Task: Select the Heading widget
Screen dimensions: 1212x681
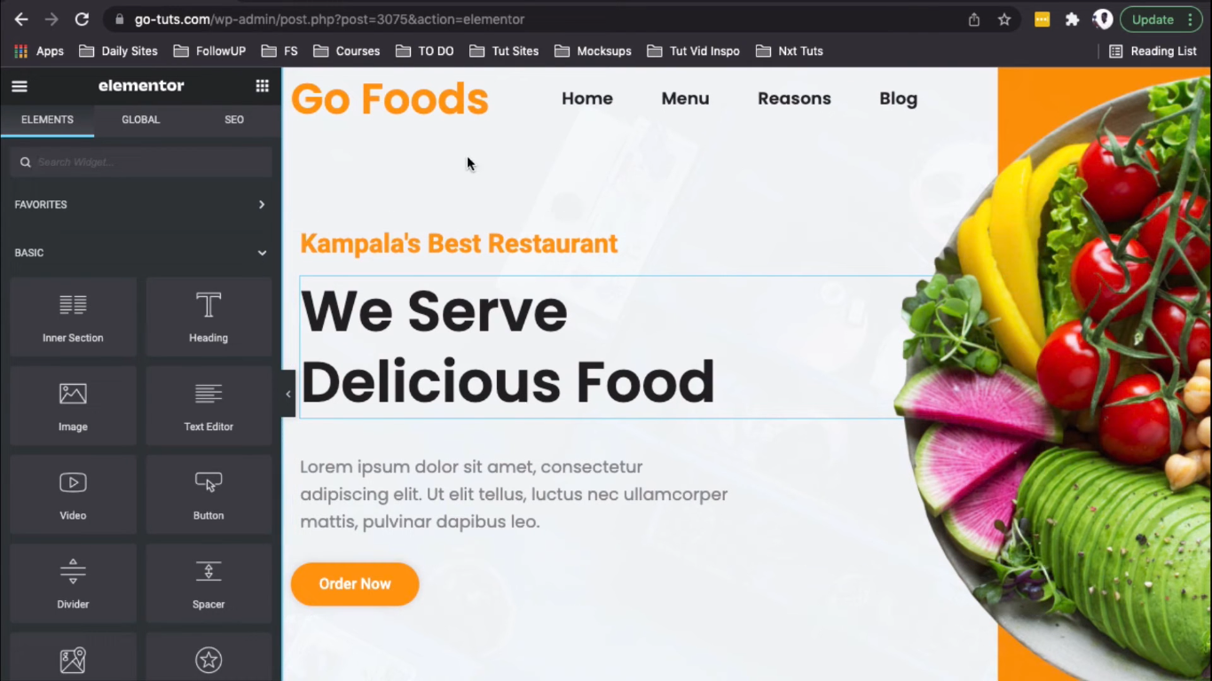Action: [209, 317]
